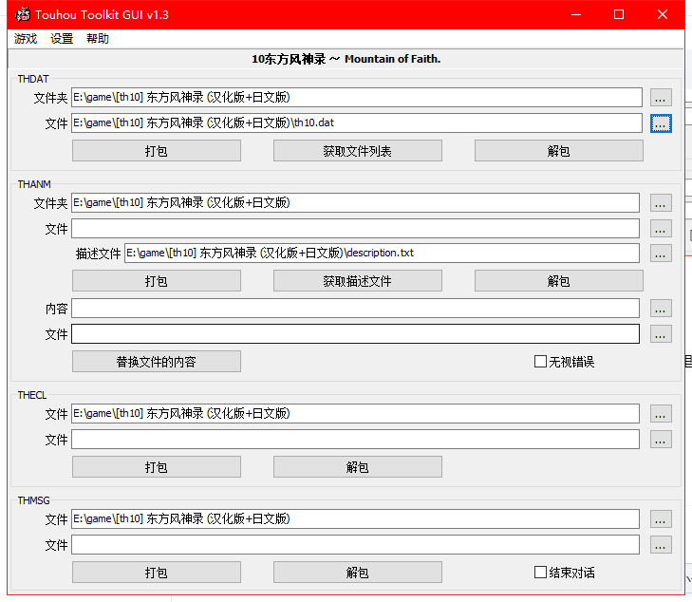Browse for THANM 描述文件 description file

661,254
